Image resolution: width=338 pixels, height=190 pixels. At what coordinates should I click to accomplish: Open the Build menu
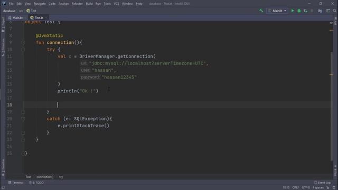89,4
